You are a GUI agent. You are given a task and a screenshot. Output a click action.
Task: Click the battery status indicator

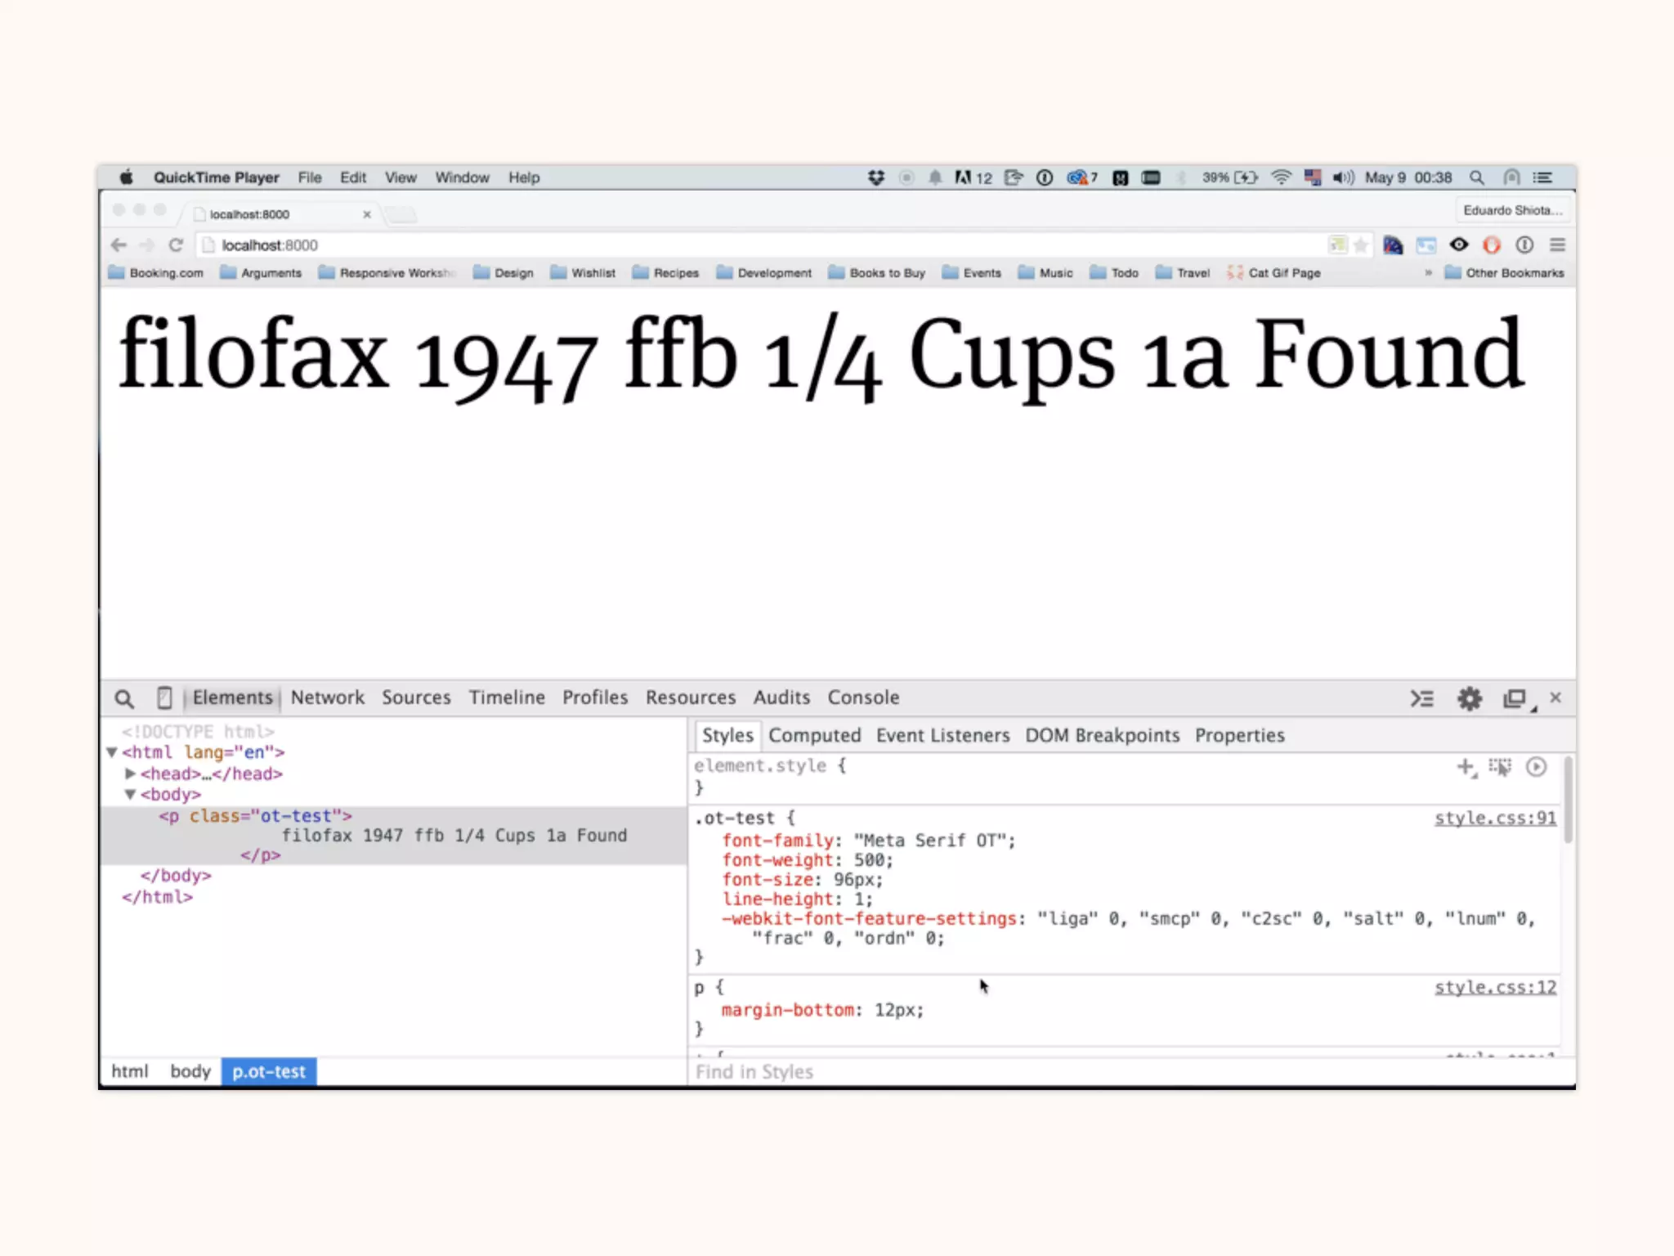[1230, 177]
